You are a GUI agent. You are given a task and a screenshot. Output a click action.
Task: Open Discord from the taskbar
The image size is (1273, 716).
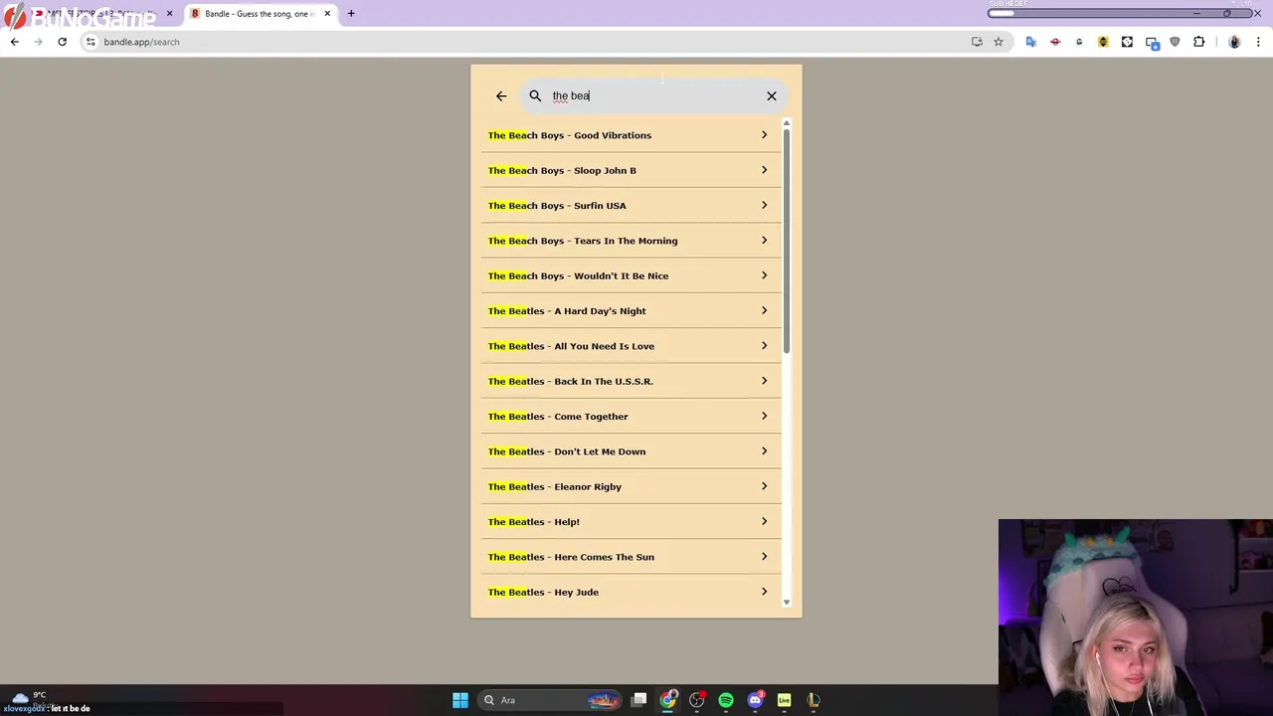(755, 700)
